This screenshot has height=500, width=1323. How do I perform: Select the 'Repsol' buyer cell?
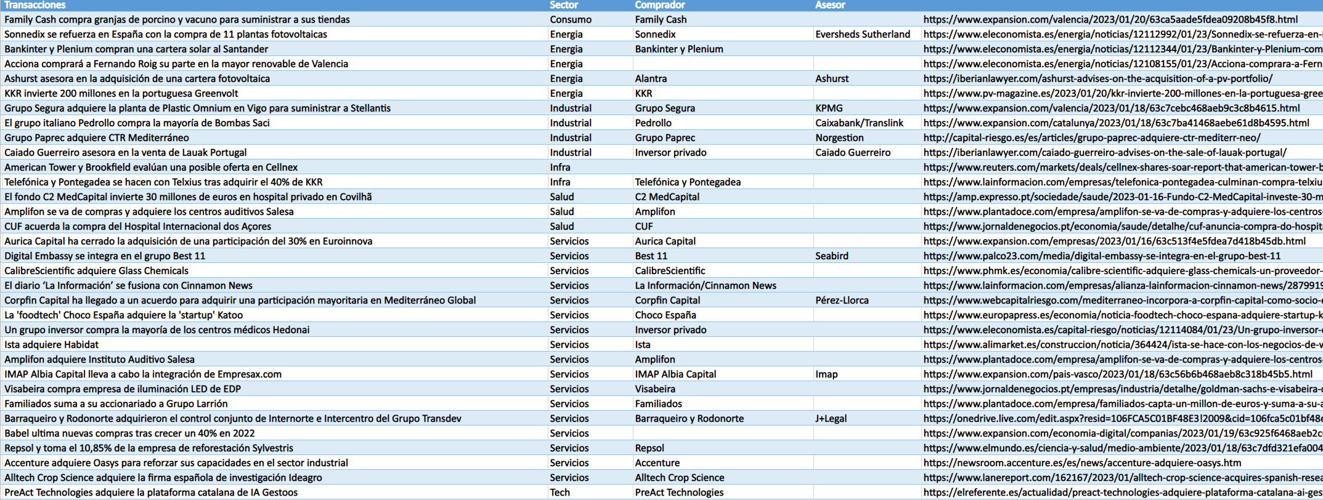tap(722, 448)
